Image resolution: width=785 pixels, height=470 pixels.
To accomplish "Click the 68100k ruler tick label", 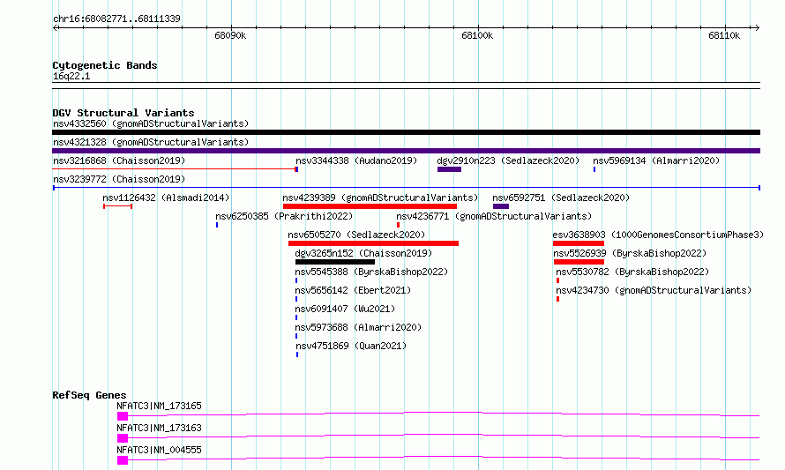I will tap(477, 35).
